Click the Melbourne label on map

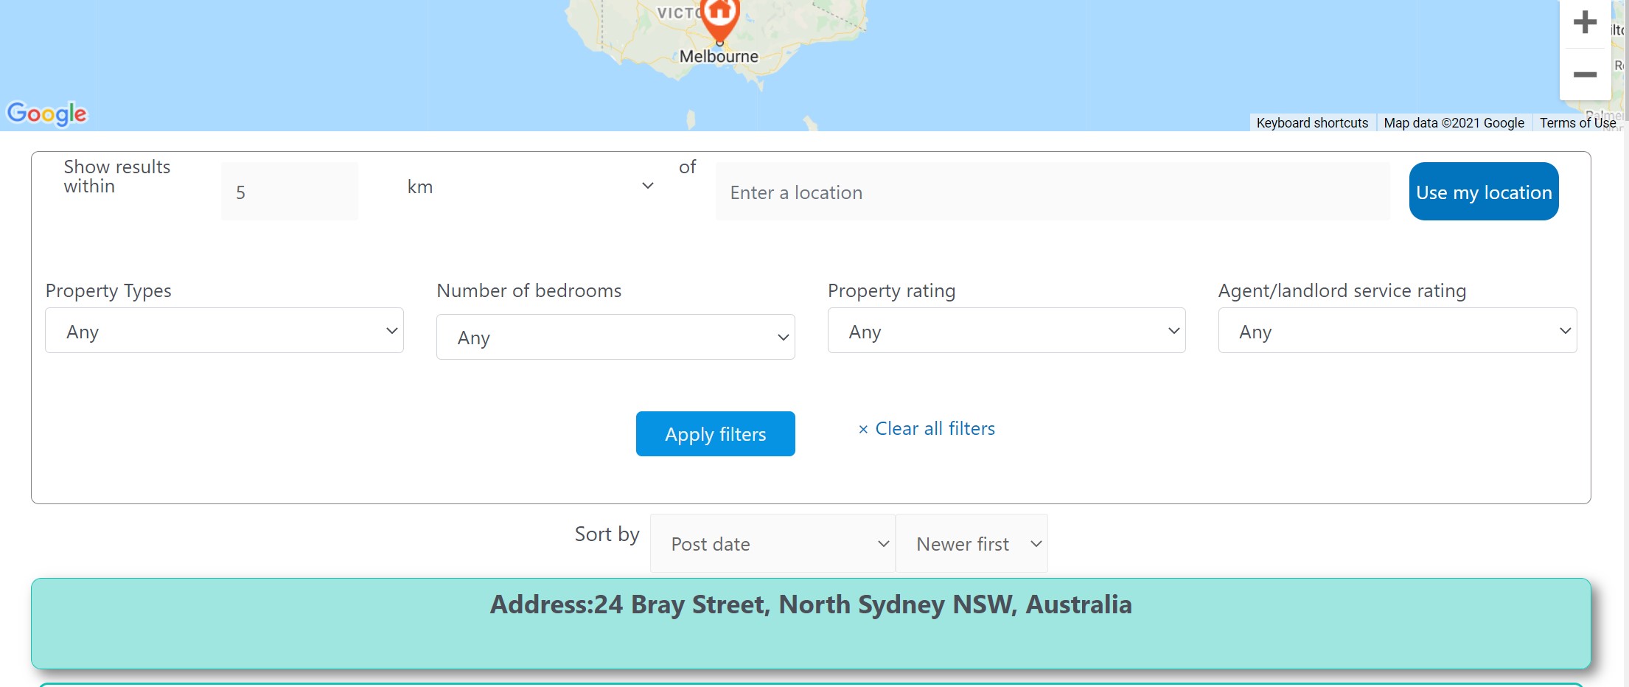[x=719, y=57]
